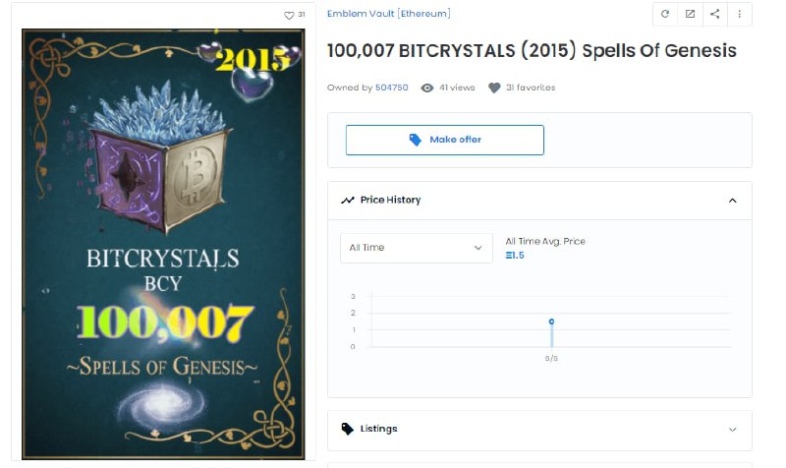Click the Price History header label
The width and height of the screenshot is (786, 468).
point(390,201)
